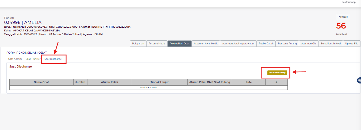Viewport: 361px width, 130px height.
Task: Open Asesmen Awal Keperawatan tab
Action: pos(238,44)
